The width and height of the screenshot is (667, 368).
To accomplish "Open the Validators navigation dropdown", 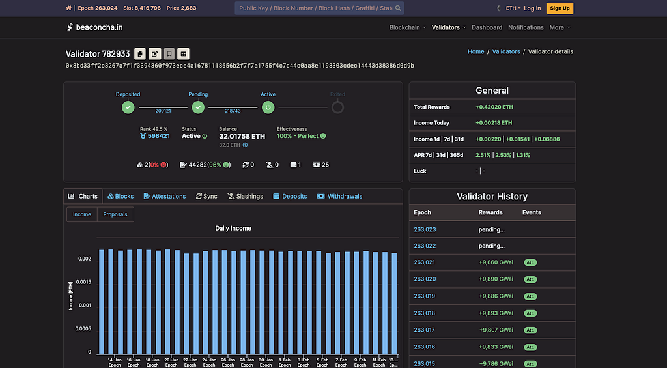I will (449, 27).
